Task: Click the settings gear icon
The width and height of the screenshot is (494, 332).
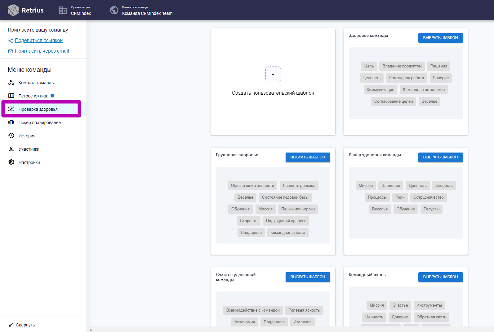Action: pyautogui.click(x=11, y=162)
